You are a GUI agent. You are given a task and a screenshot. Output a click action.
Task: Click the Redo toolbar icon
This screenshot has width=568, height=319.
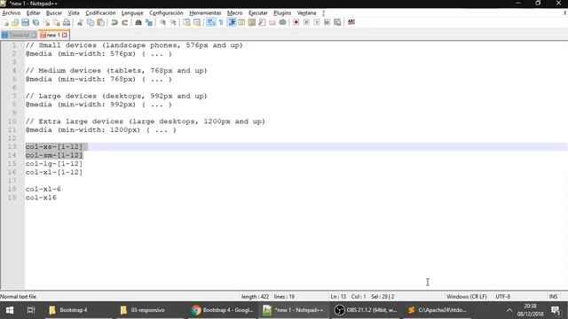(124, 22)
